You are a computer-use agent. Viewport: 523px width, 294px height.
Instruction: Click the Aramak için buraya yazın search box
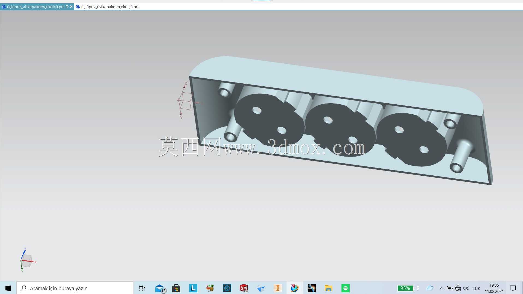(x=75, y=288)
